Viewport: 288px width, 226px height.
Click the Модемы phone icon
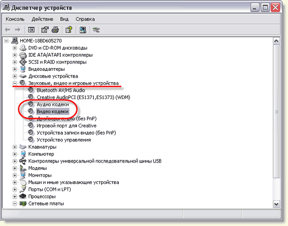(x=23, y=168)
